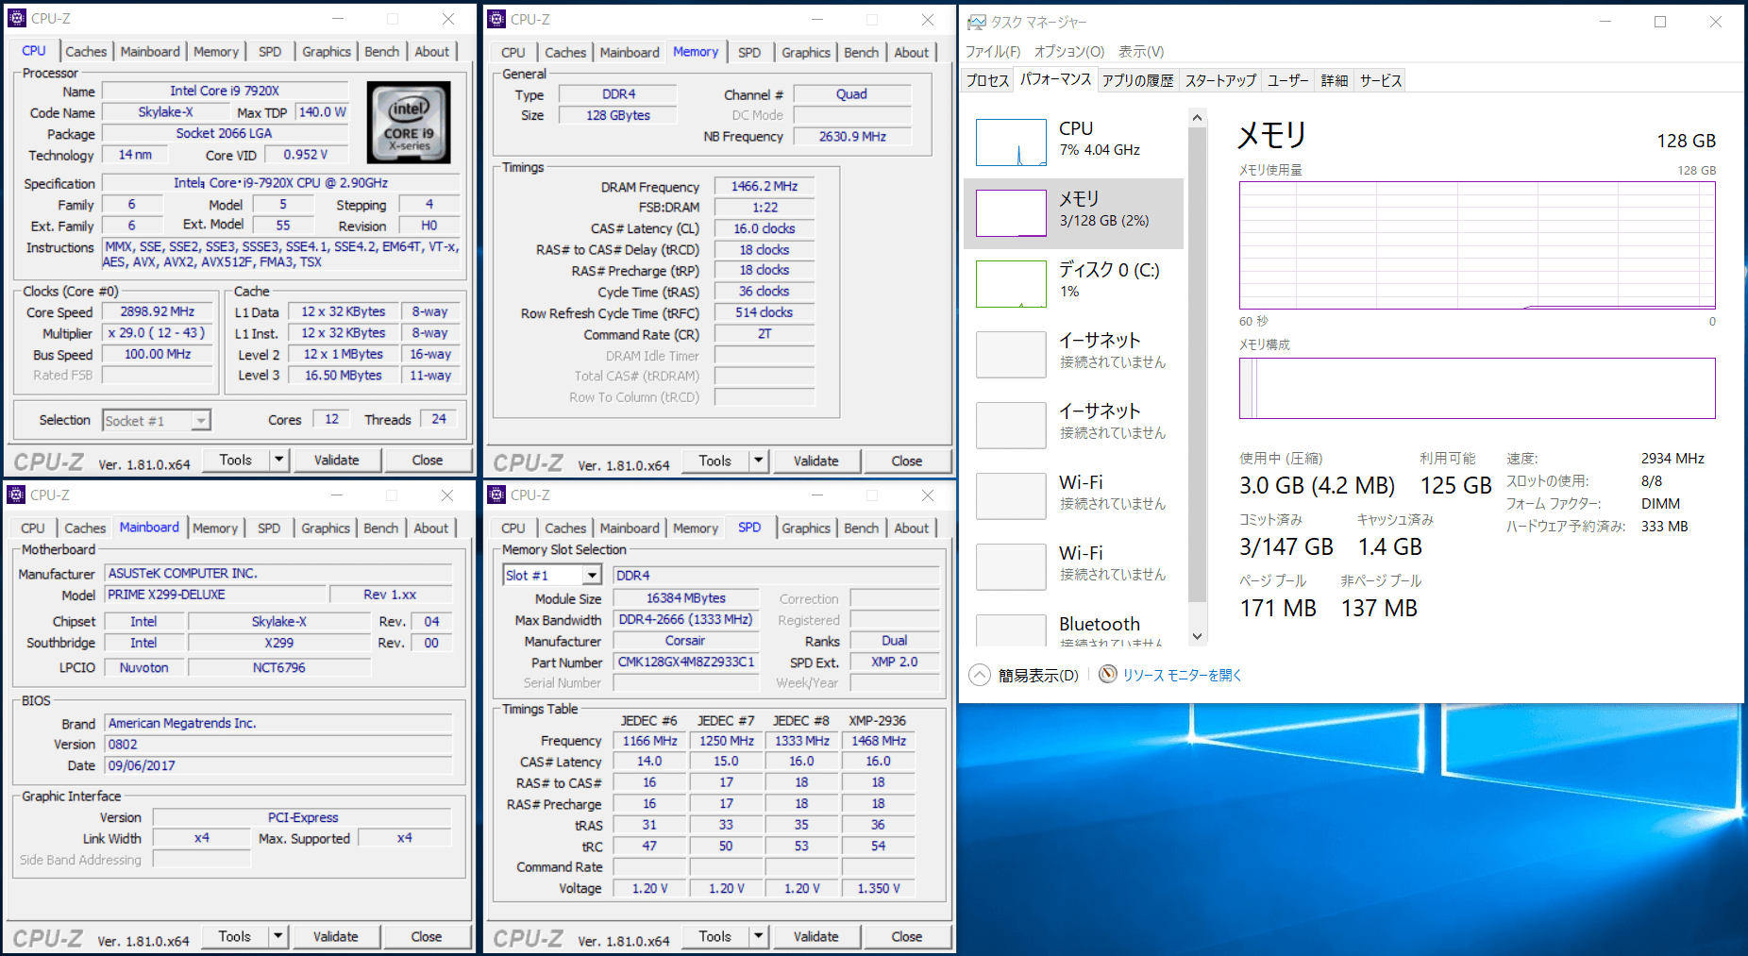Image resolution: width=1748 pixels, height=956 pixels.
Task: Open the オプション(O) menu
Action: [1068, 51]
